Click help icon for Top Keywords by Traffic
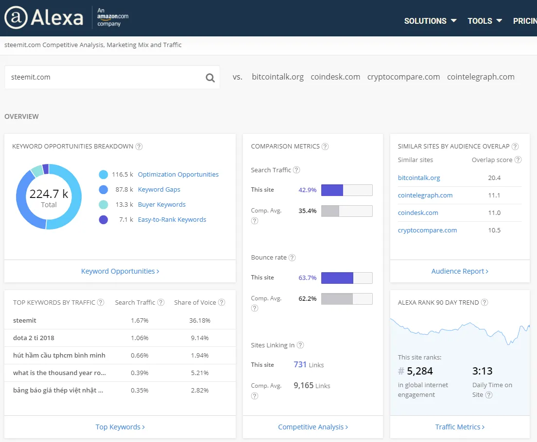The height and width of the screenshot is (442, 537). coord(100,302)
